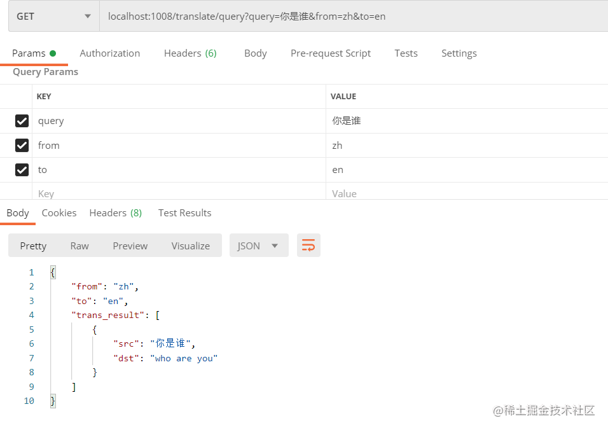The width and height of the screenshot is (608, 430).
Task: Click the "who are you" dst value
Action: (184, 358)
